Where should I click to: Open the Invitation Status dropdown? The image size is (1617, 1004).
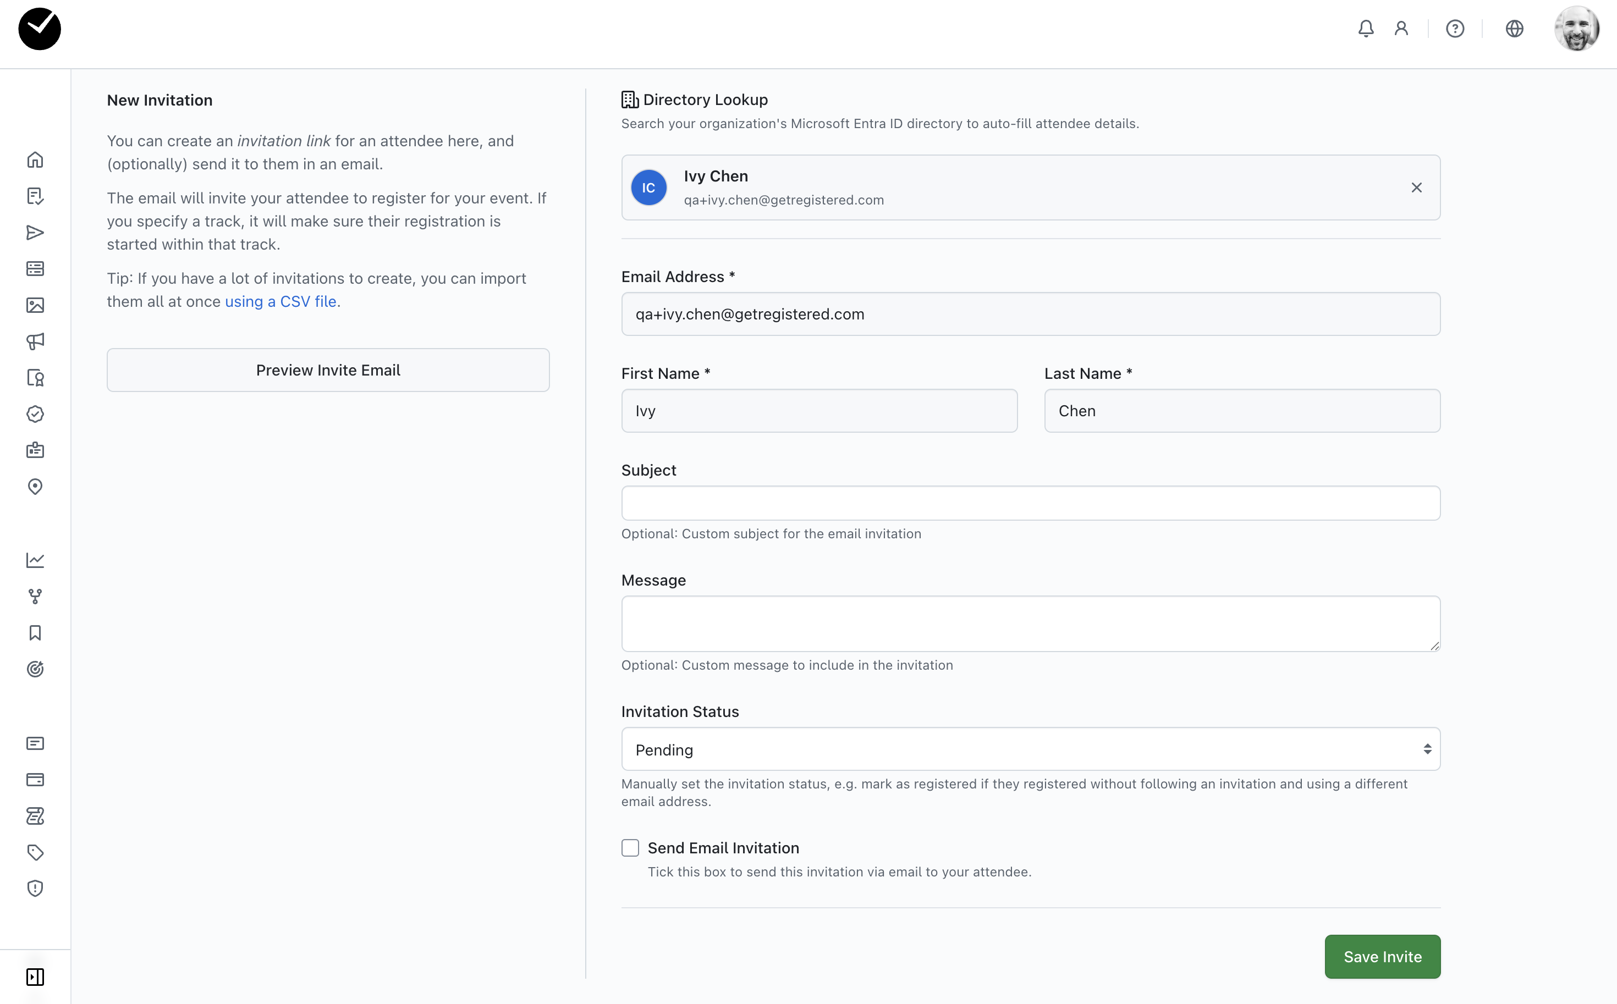(1030, 749)
